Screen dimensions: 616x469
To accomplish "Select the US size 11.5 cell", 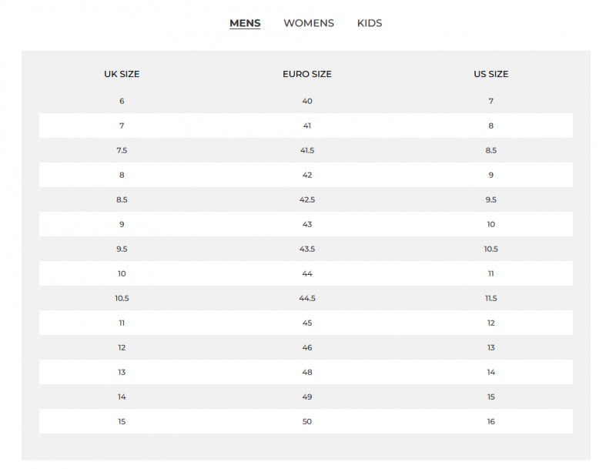I will coord(491,298).
